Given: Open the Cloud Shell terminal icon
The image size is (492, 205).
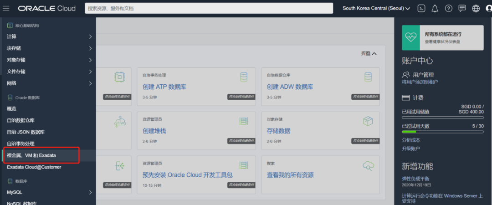Looking at the screenshot, I should click(421, 9).
